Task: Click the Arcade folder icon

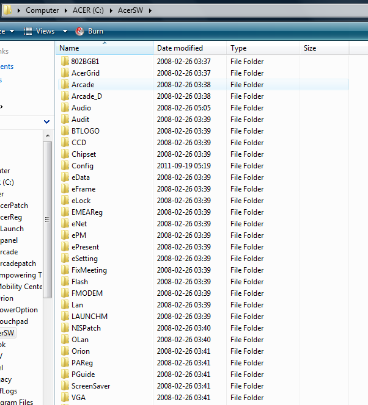Action: [x=65, y=85]
